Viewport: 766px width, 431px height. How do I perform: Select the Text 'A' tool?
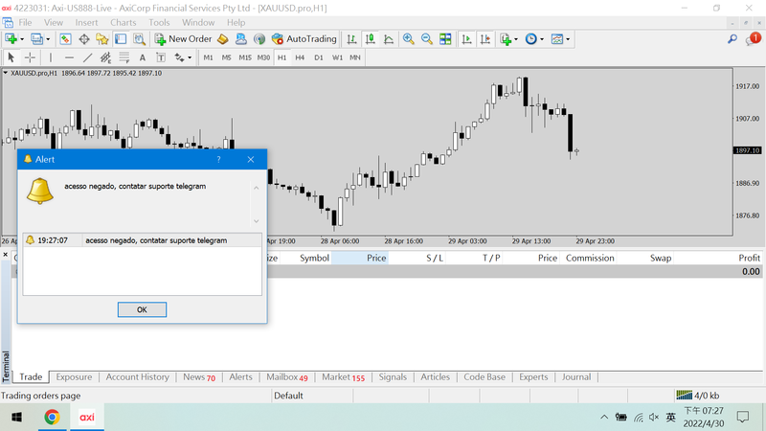point(142,57)
